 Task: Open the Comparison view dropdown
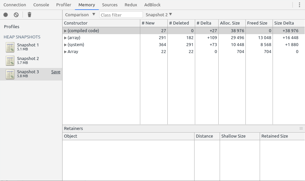[80, 15]
